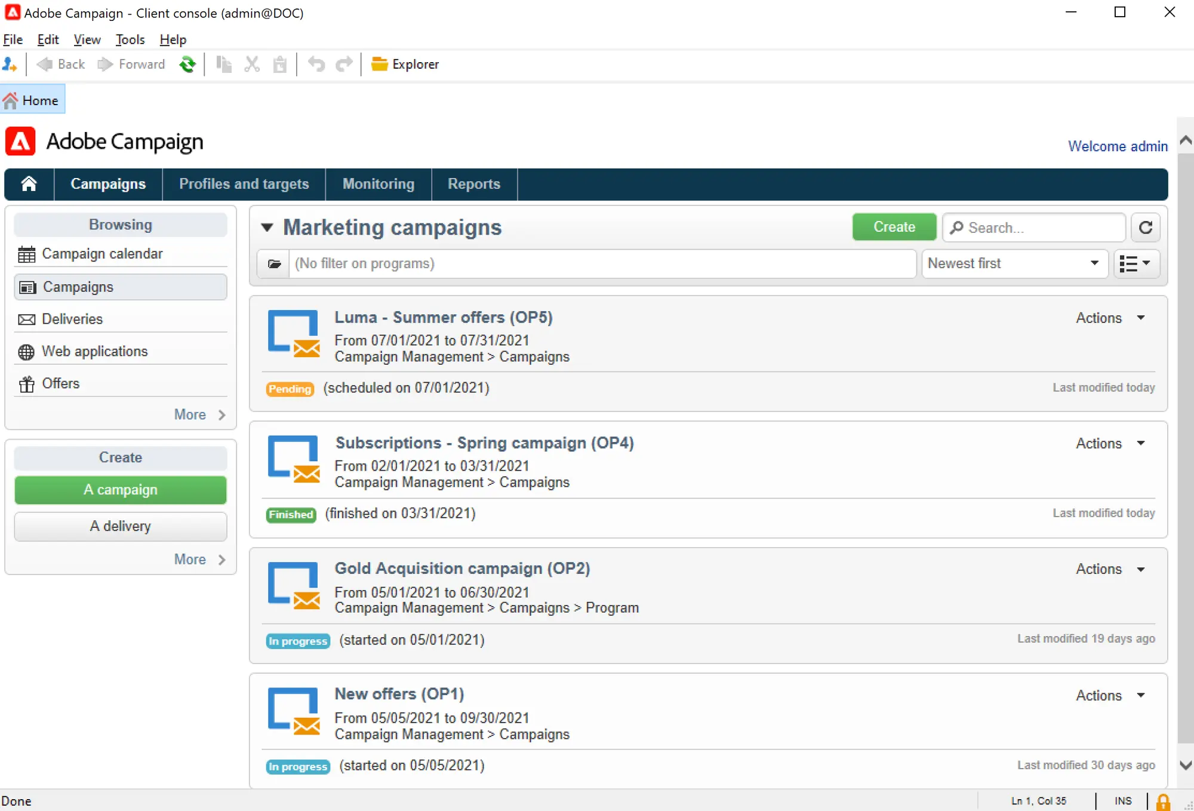Image resolution: width=1194 pixels, height=811 pixels.
Task: Collapse the Marketing campaigns section triangle
Action: pos(267,228)
